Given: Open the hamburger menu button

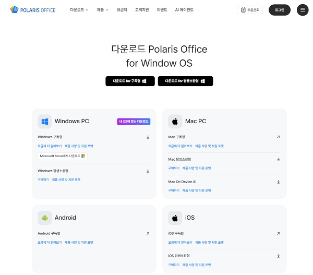Looking at the screenshot, I should 303,10.
